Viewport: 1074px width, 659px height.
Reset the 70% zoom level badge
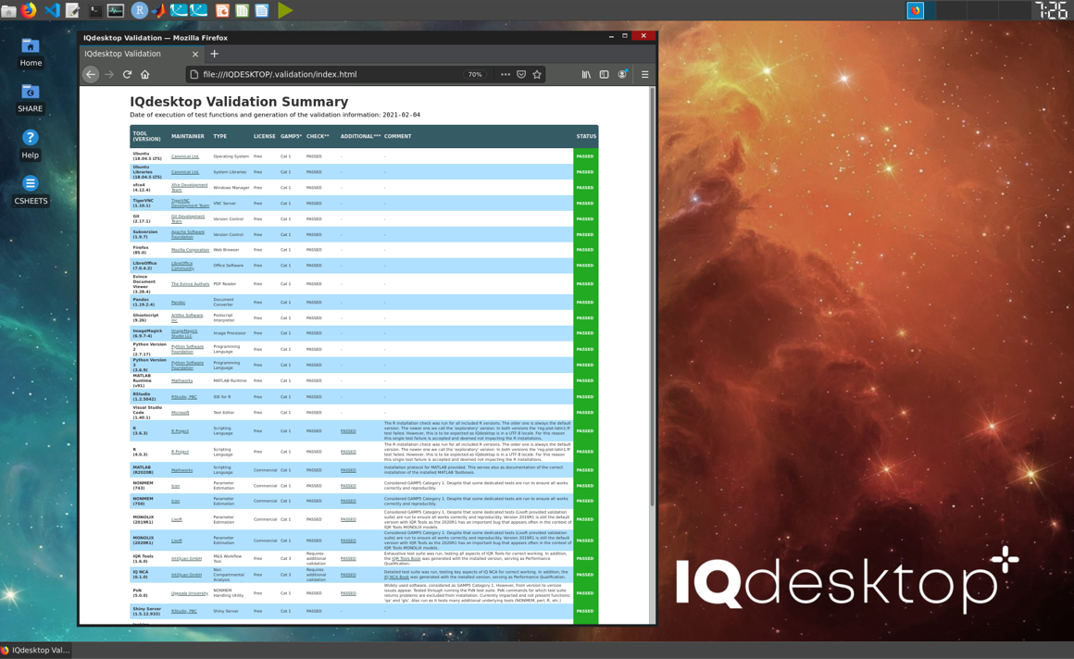[475, 75]
